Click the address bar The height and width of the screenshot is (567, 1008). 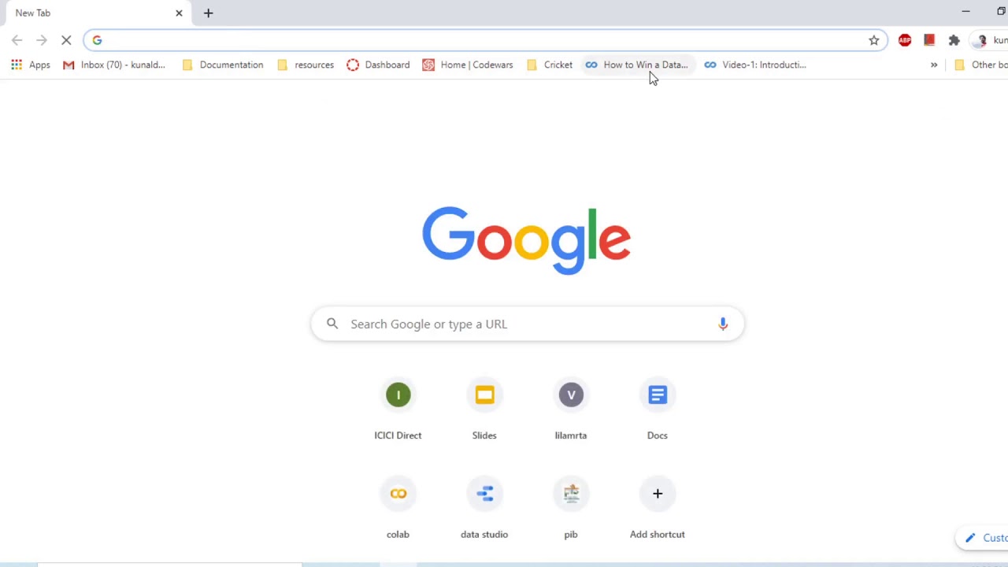tap(484, 40)
